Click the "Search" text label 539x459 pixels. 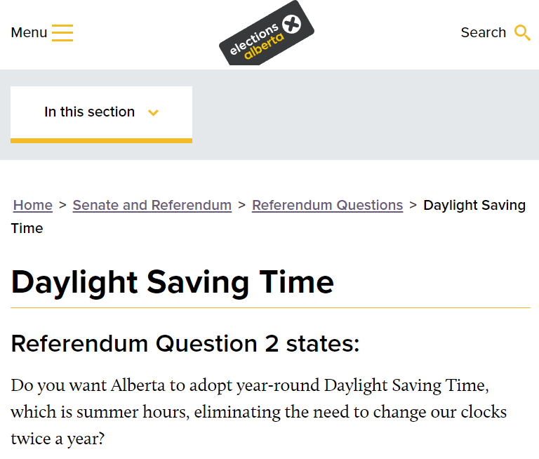coord(484,33)
